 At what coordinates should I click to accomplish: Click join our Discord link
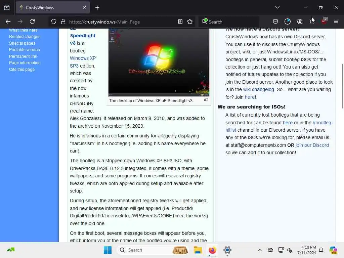(312, 145)
